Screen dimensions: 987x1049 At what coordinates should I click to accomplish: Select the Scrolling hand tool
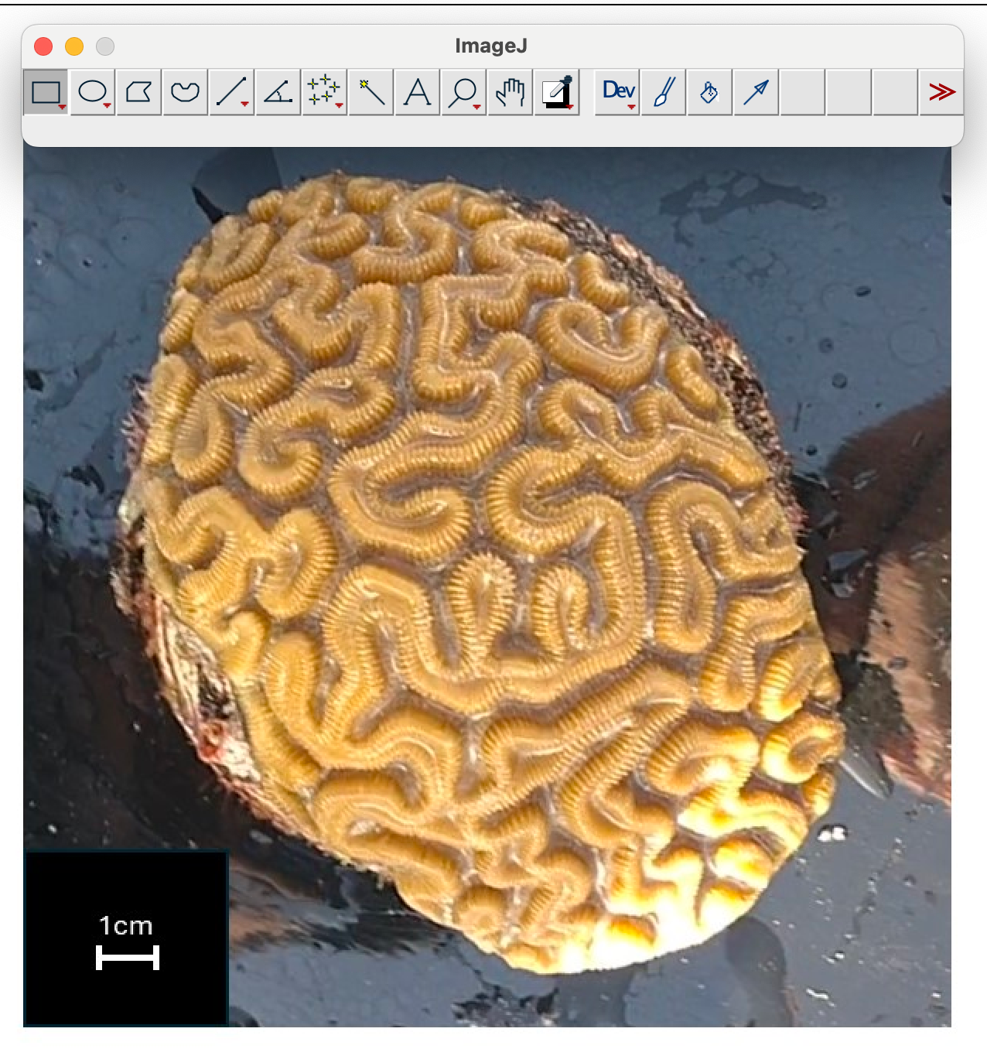(x=509, y=91)
